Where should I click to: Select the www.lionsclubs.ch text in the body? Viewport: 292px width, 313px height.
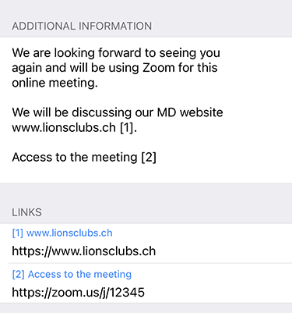point(64,128)
